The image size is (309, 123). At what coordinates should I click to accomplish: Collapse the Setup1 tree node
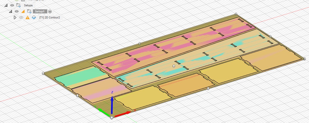pos(11,11)
